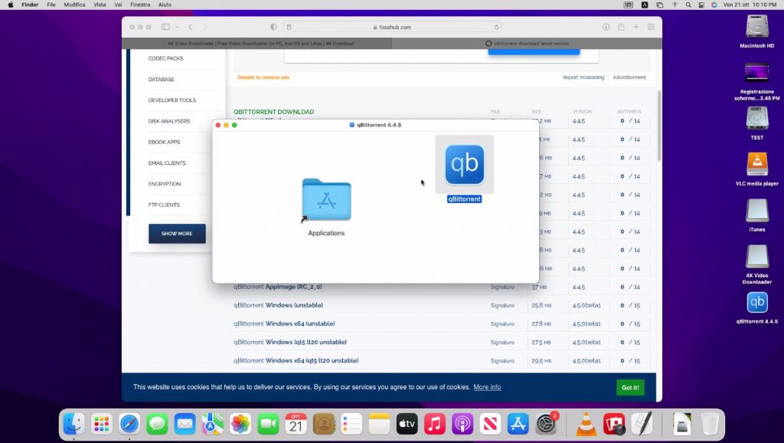Click the Safari Share icon

pyautogui.click(x=621, y=27)
